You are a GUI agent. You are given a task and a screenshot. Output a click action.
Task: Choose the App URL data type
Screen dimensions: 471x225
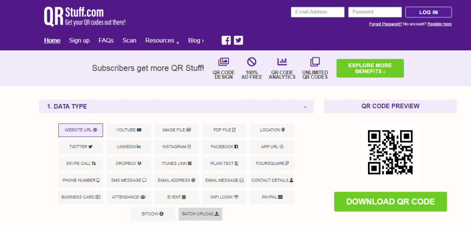272,147
